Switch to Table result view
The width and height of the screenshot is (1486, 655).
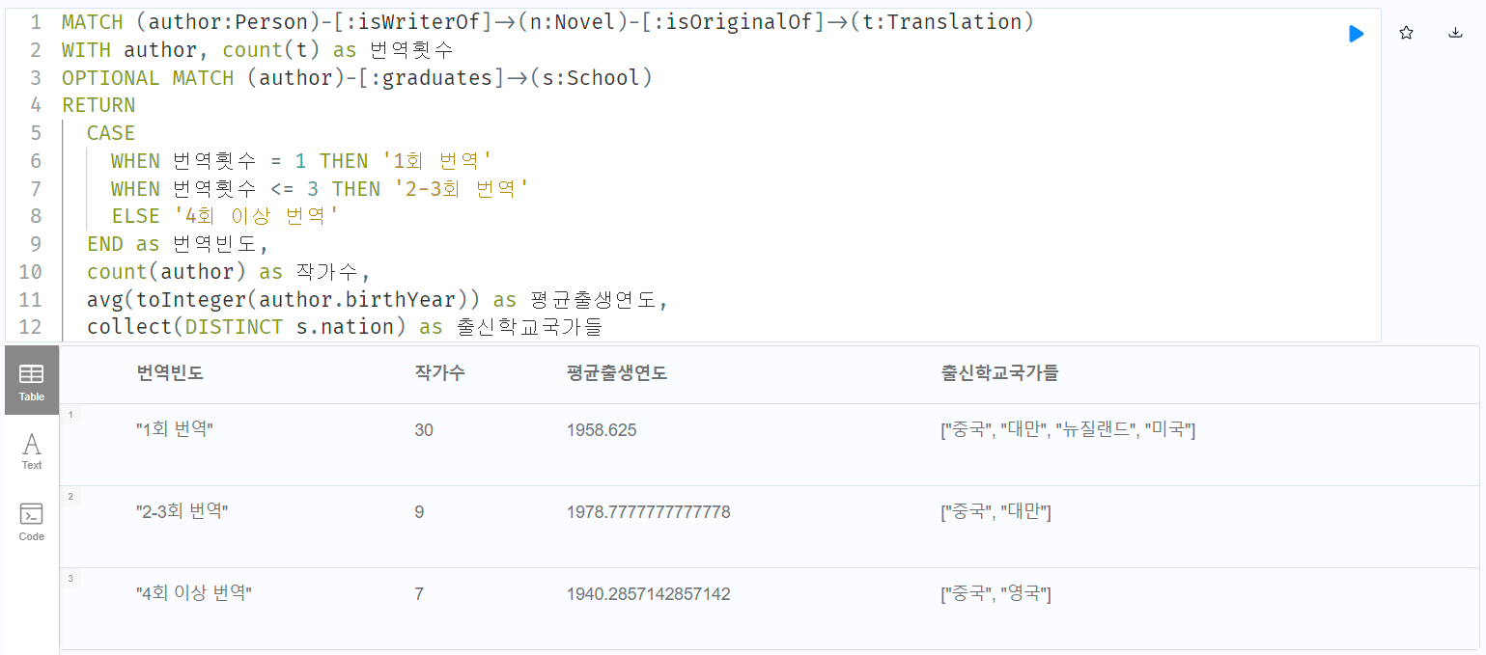32,380
